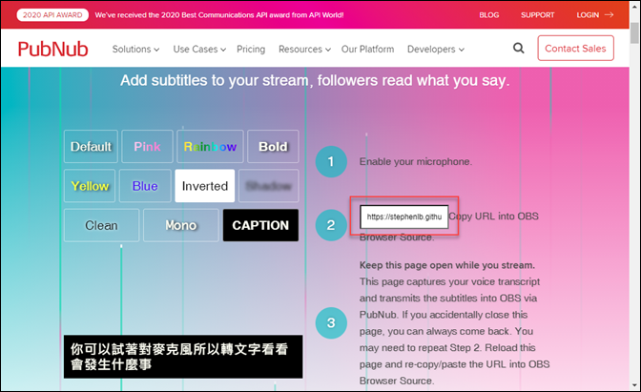The width and height of the screenshot is (641, 392).
Task: Expand the Developers dropdown menu
Action: [435, 49]
